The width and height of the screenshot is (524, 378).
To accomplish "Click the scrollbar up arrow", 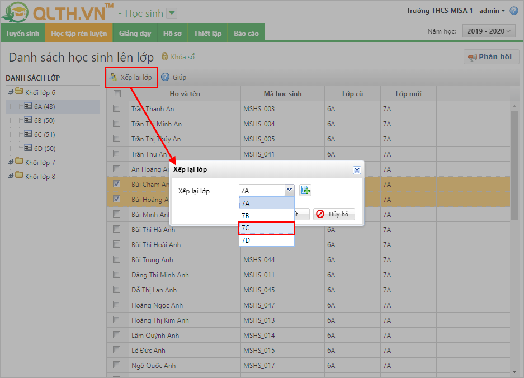I will pos(514,106).
